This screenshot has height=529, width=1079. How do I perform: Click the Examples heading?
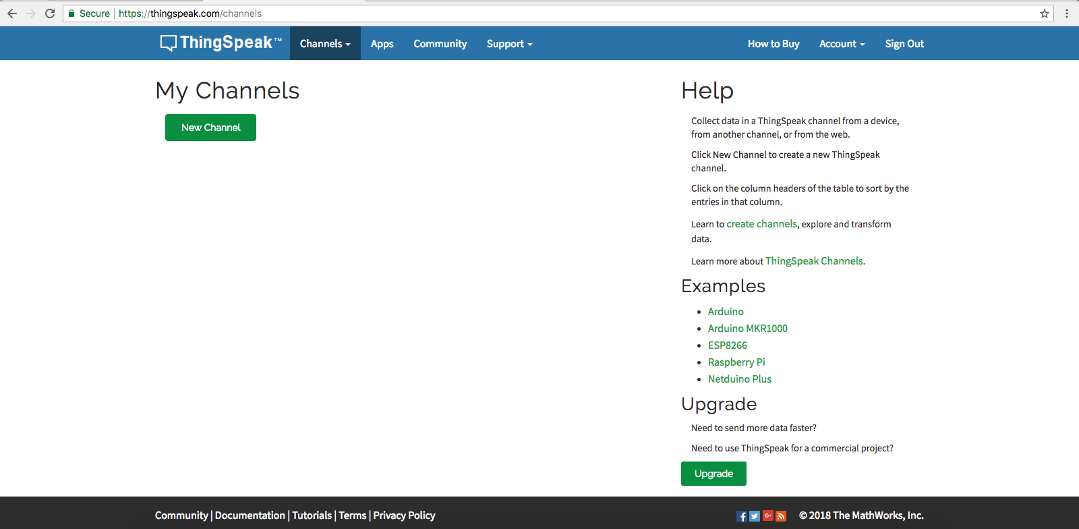coord(723,286)
